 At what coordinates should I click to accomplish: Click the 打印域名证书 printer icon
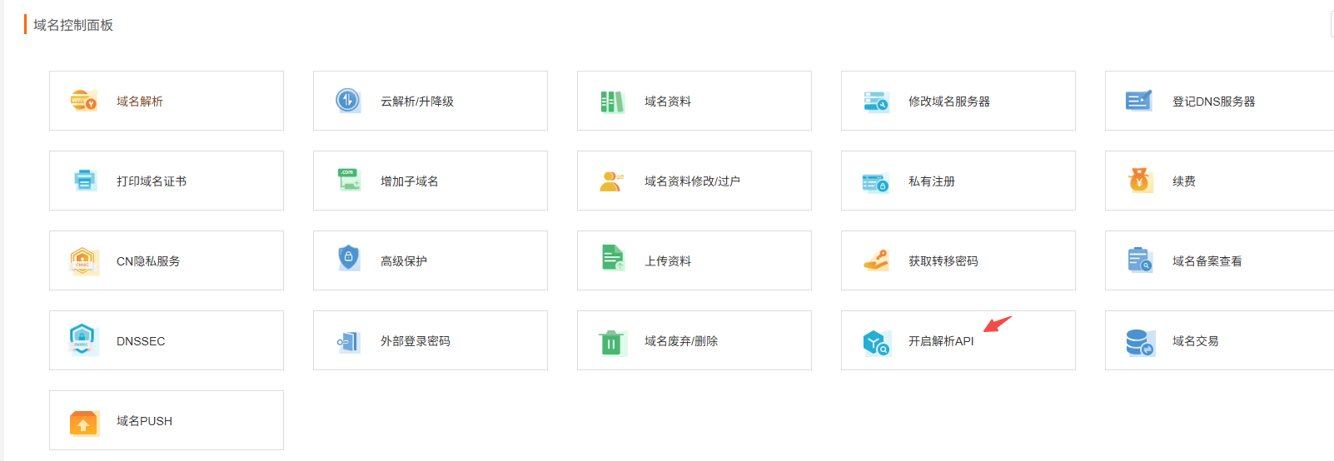pos(84,181)
